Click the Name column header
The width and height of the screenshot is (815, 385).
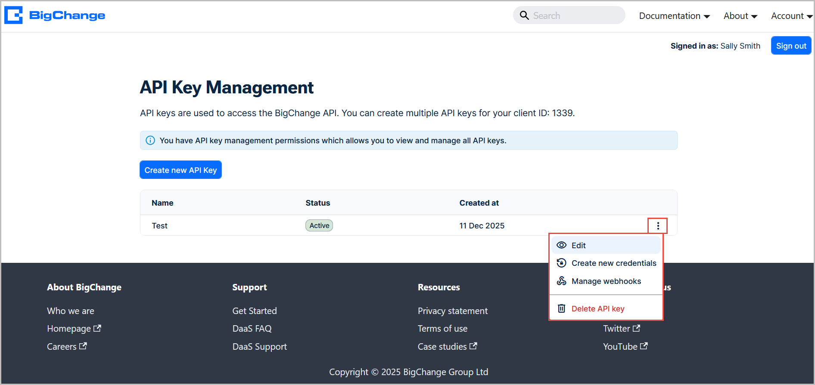click(162, 203)
